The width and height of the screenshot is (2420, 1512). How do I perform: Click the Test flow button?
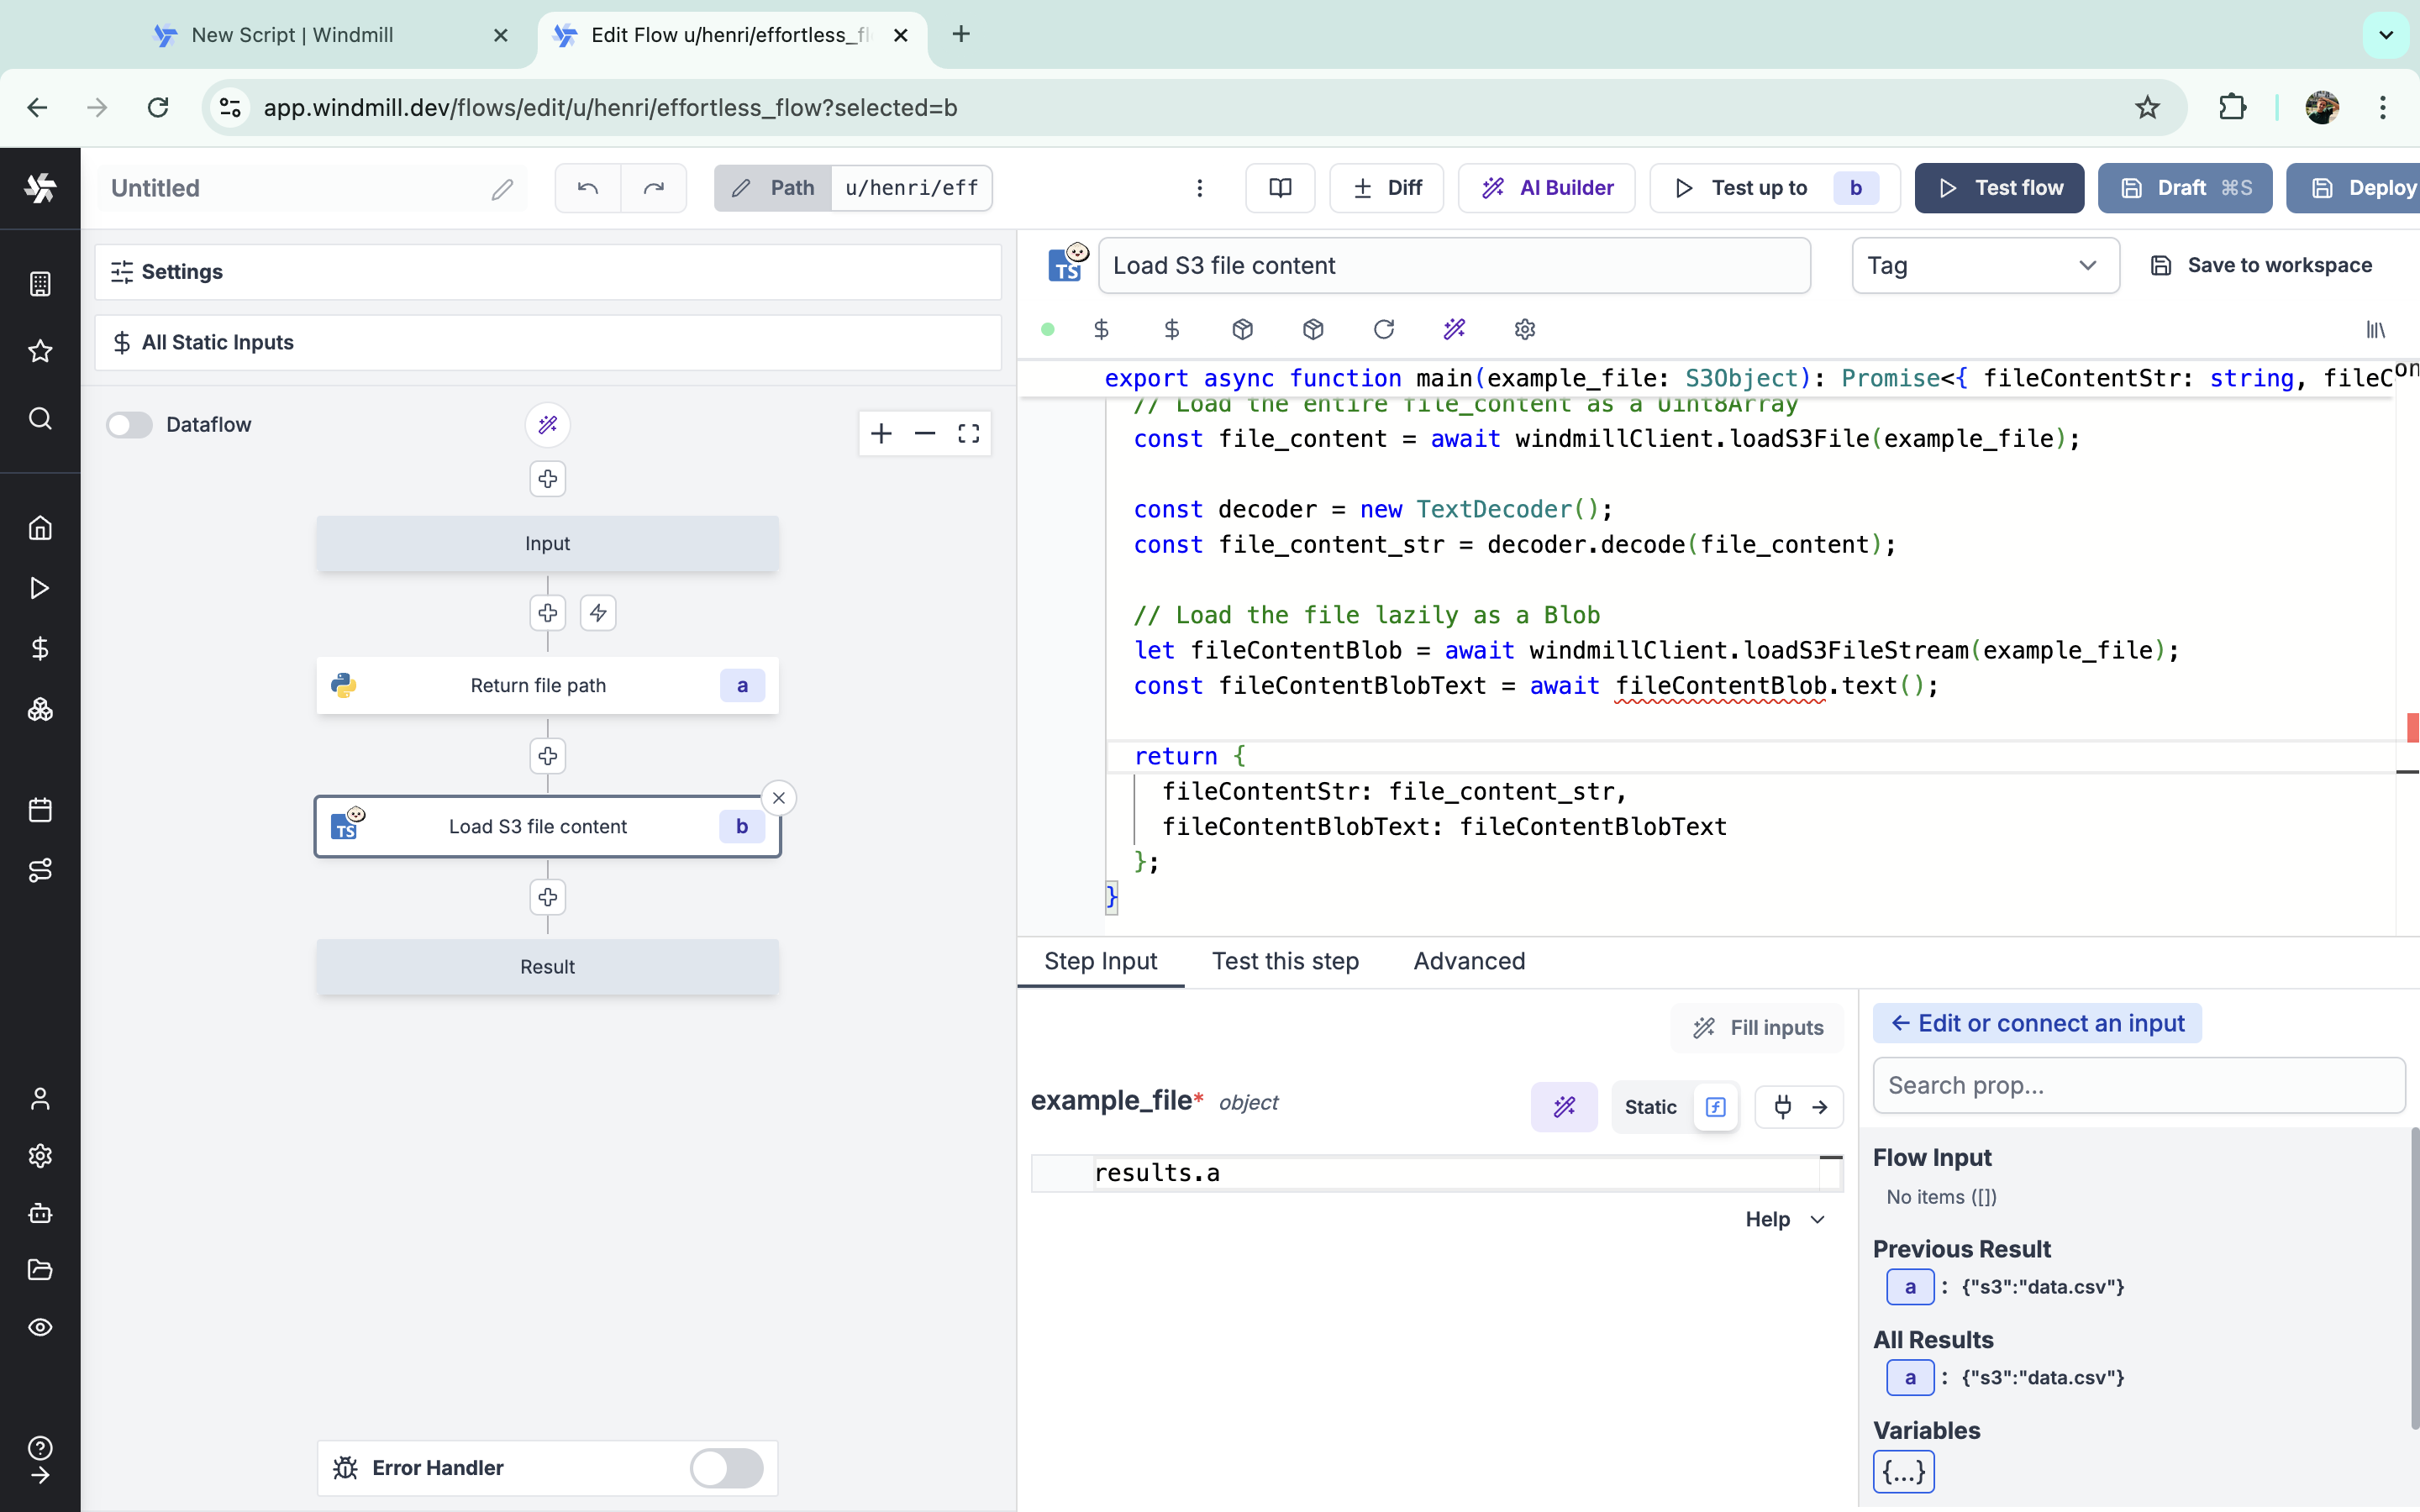[1998, 188]
